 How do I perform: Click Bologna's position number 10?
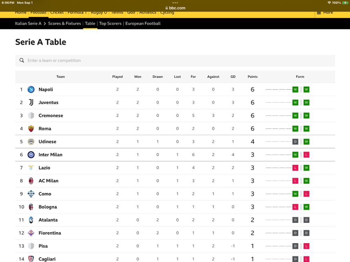21,207
